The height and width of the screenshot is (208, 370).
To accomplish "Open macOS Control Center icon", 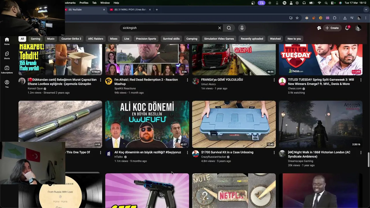I will pos(333,3).
